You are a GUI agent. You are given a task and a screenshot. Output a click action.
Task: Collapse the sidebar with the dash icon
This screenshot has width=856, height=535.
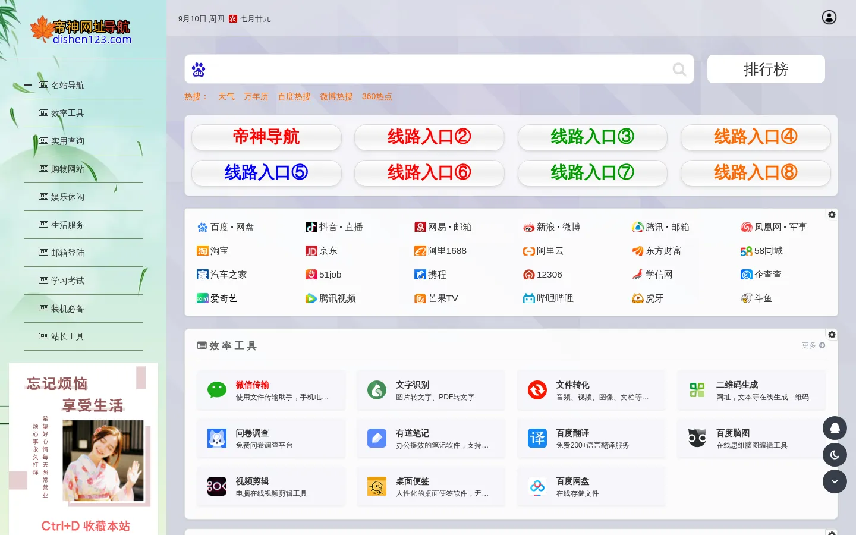pyautogui.click(x=27, y=86)
